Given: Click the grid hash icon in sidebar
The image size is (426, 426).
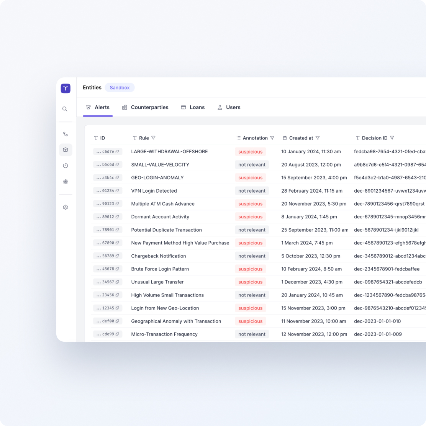Looking at the screenshot, I should click(66, 182).
